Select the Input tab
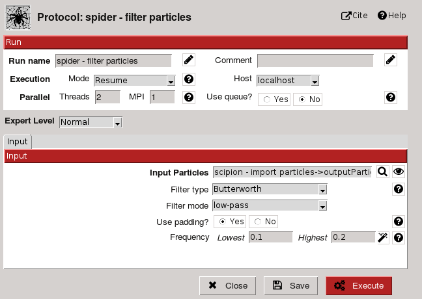This screenshot has width=422, height=299. (x=18, y=142)
